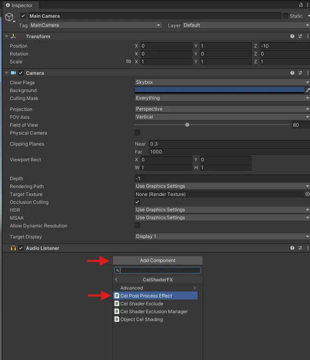This screenshot has height=360, width=310.
Task: Open Camera preset settings icon
Action: tap(300, 73)
